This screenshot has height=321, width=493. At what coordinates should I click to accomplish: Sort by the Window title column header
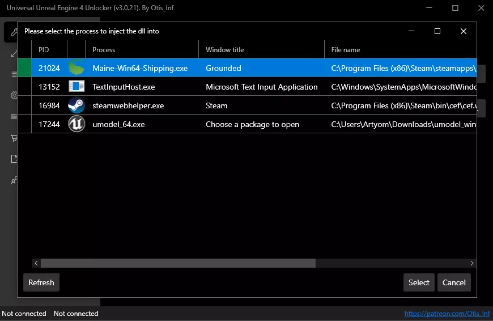262,50
